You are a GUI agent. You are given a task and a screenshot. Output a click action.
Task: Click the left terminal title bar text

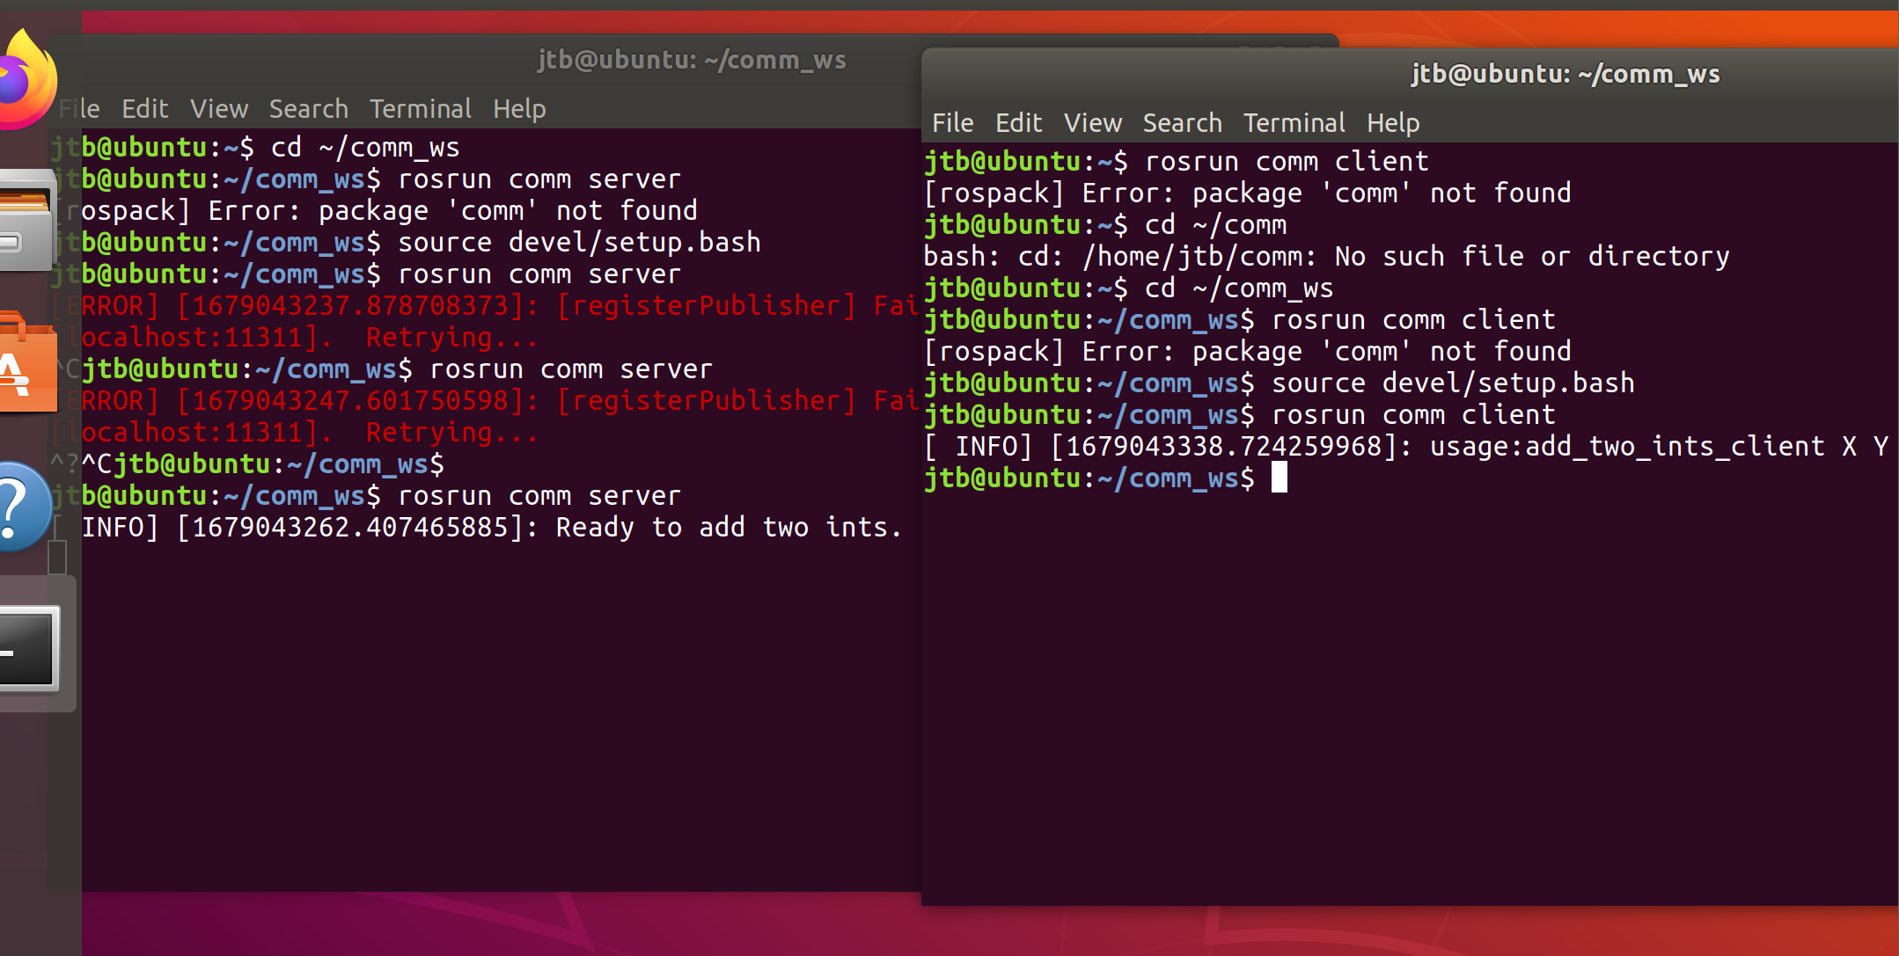(x=692, y=60)
